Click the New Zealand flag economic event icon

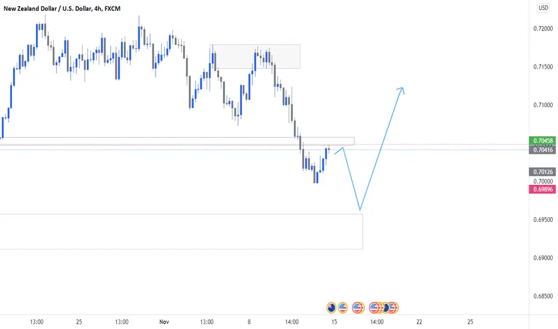[331, 307]
